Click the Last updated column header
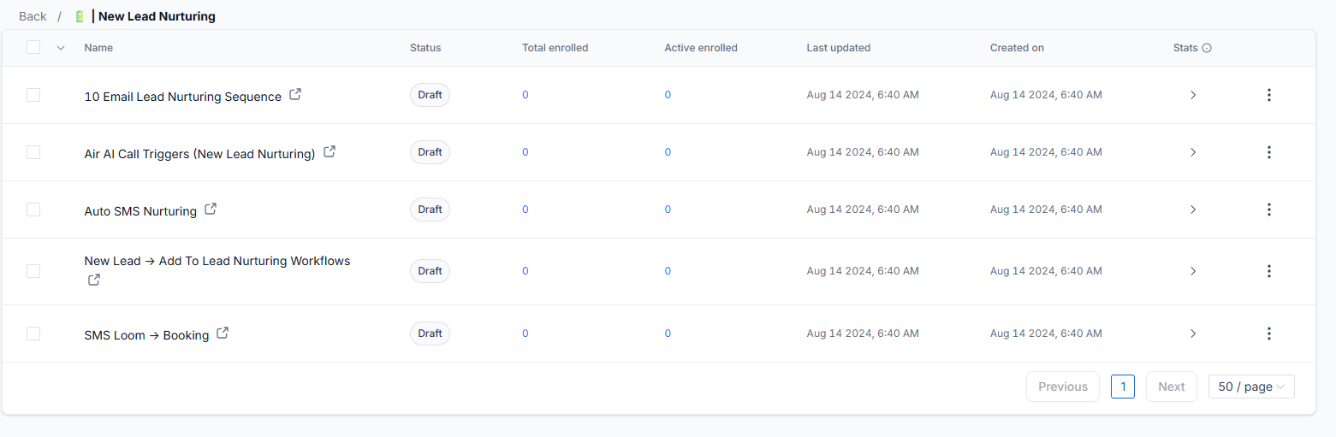This screenshot has width=1336, height=437. point(839,48)
